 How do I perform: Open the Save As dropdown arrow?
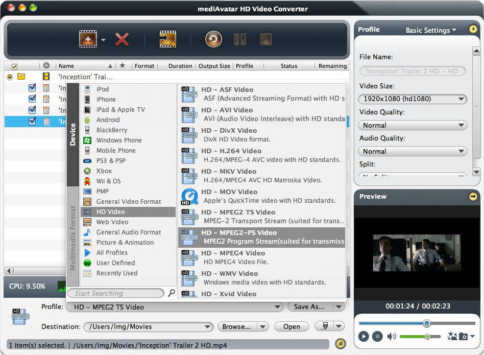(x=339, y=307)
